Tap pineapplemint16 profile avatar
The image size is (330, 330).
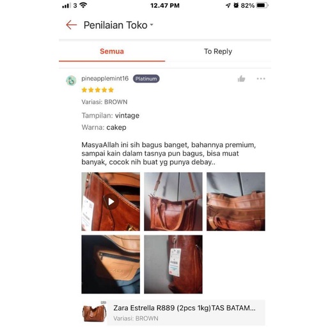(71, 81)
